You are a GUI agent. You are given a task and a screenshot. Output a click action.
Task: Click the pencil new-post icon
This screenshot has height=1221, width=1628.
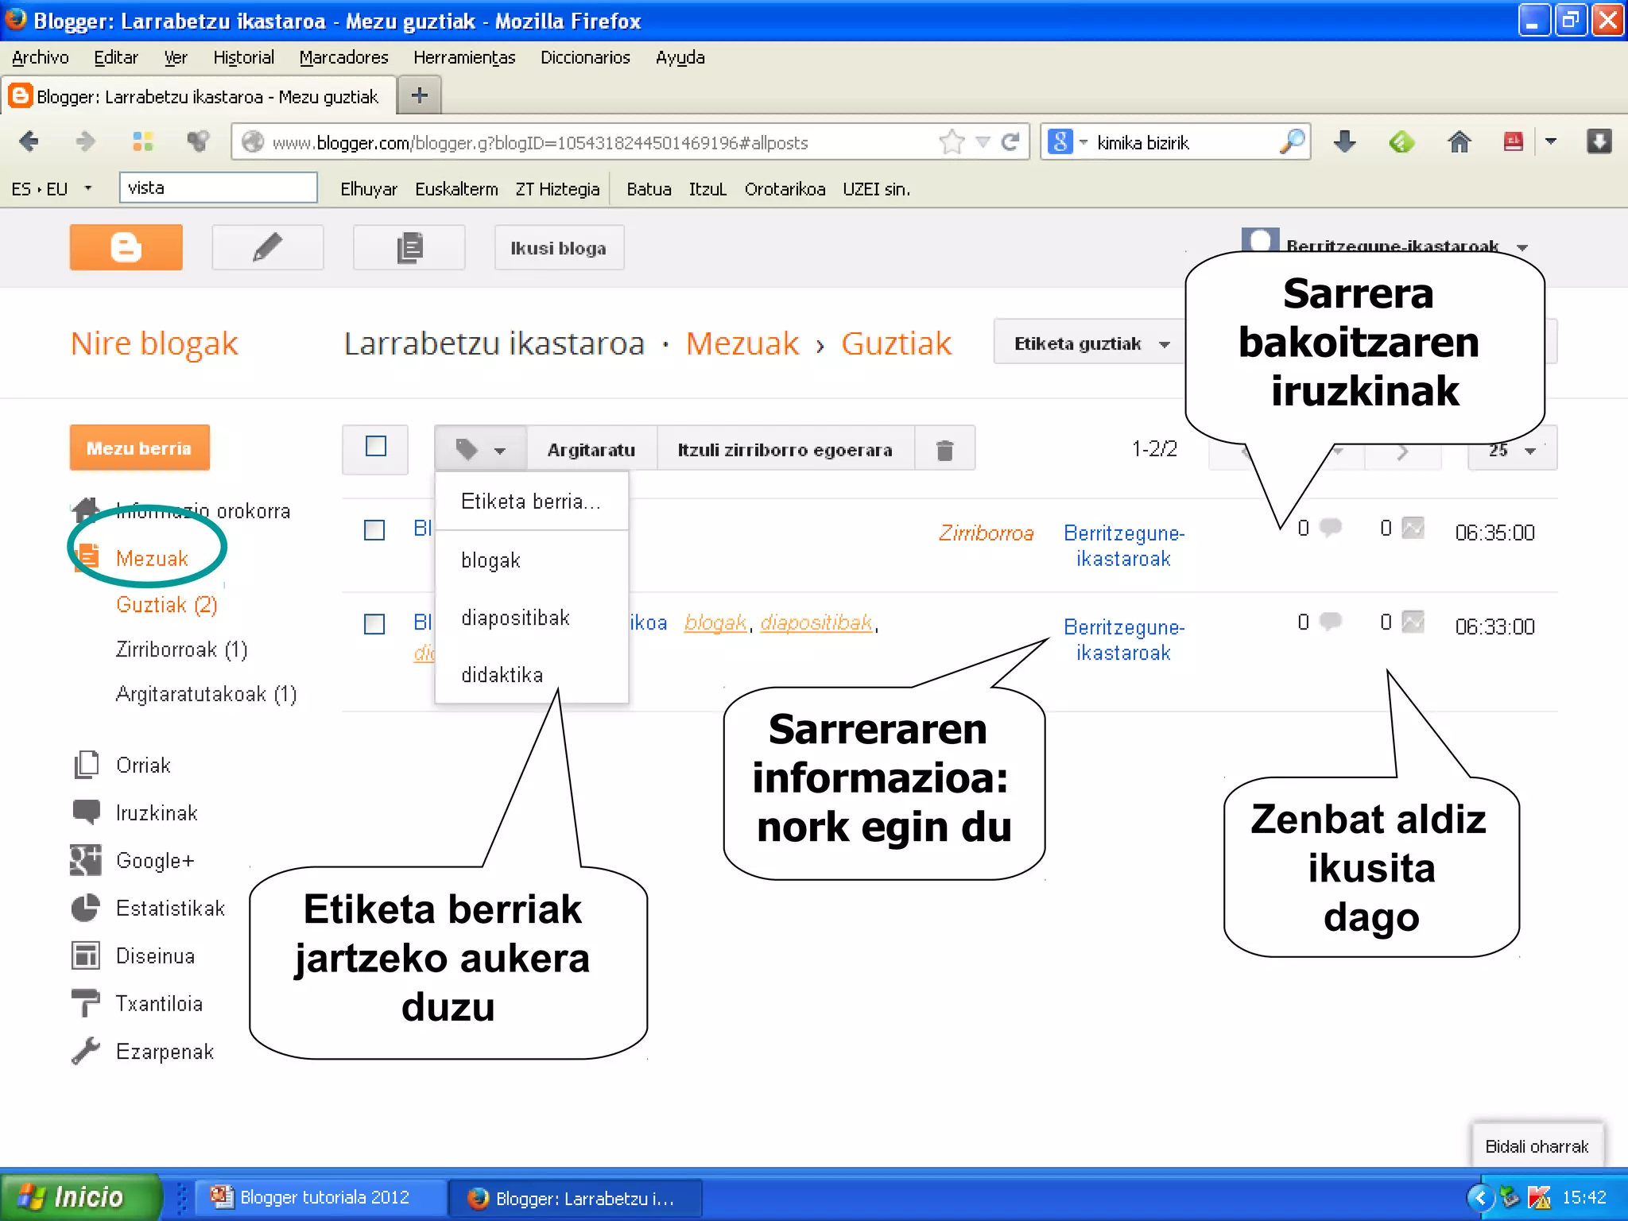click(267, 247)
